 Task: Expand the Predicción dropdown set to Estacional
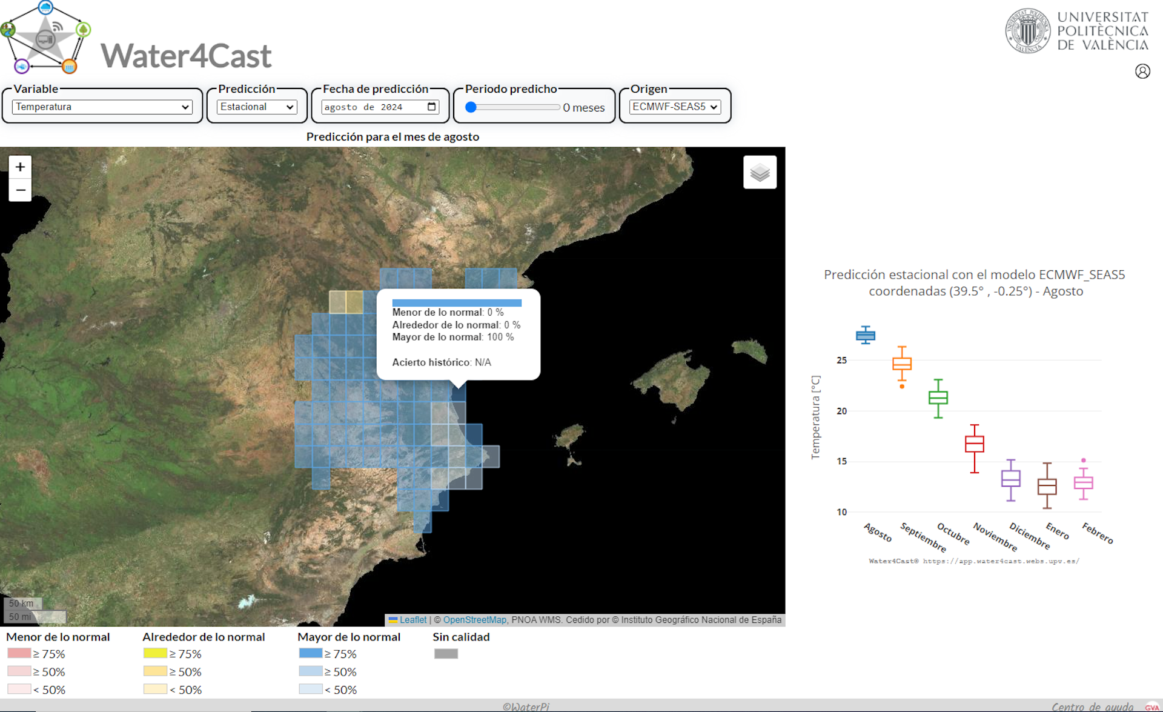tap(257, 107)
